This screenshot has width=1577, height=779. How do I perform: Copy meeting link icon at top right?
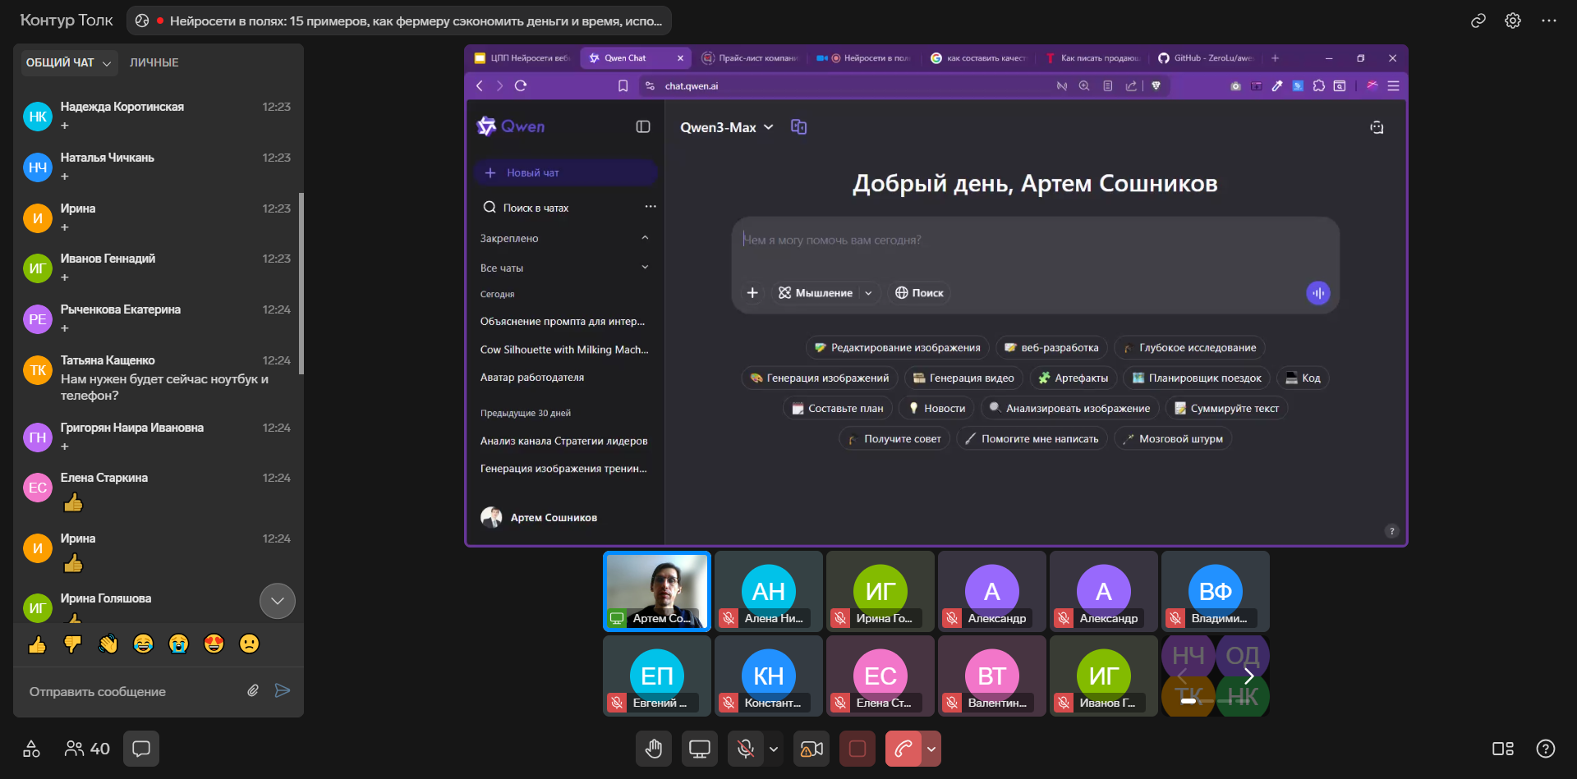point(1478,21)
